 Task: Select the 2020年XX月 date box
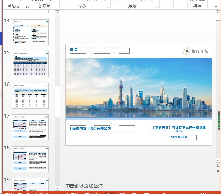tap(179, 137)
